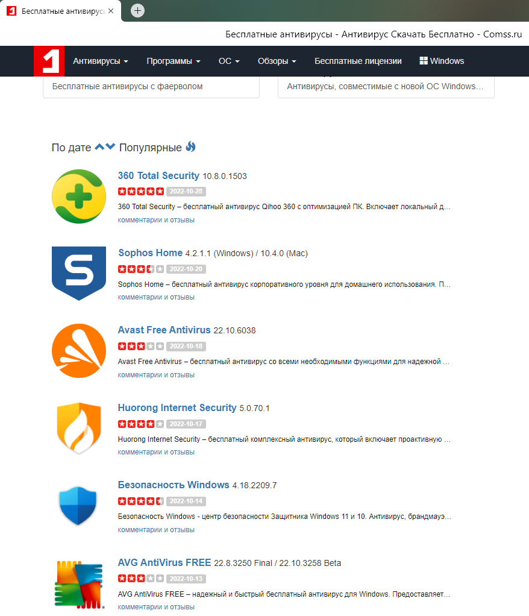The width and height of the screenshot is (529, 616).
Task: Open the Windows section in navbar
Action: pyautogui.click(x=442, y=61)
